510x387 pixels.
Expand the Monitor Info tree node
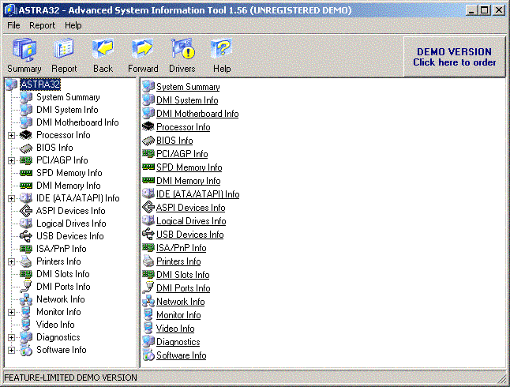(11, 312)
